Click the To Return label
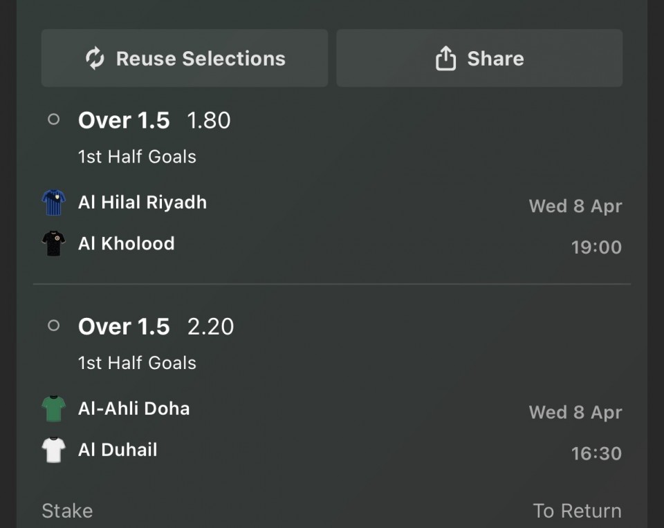The image size is (664, 528). 577,511
